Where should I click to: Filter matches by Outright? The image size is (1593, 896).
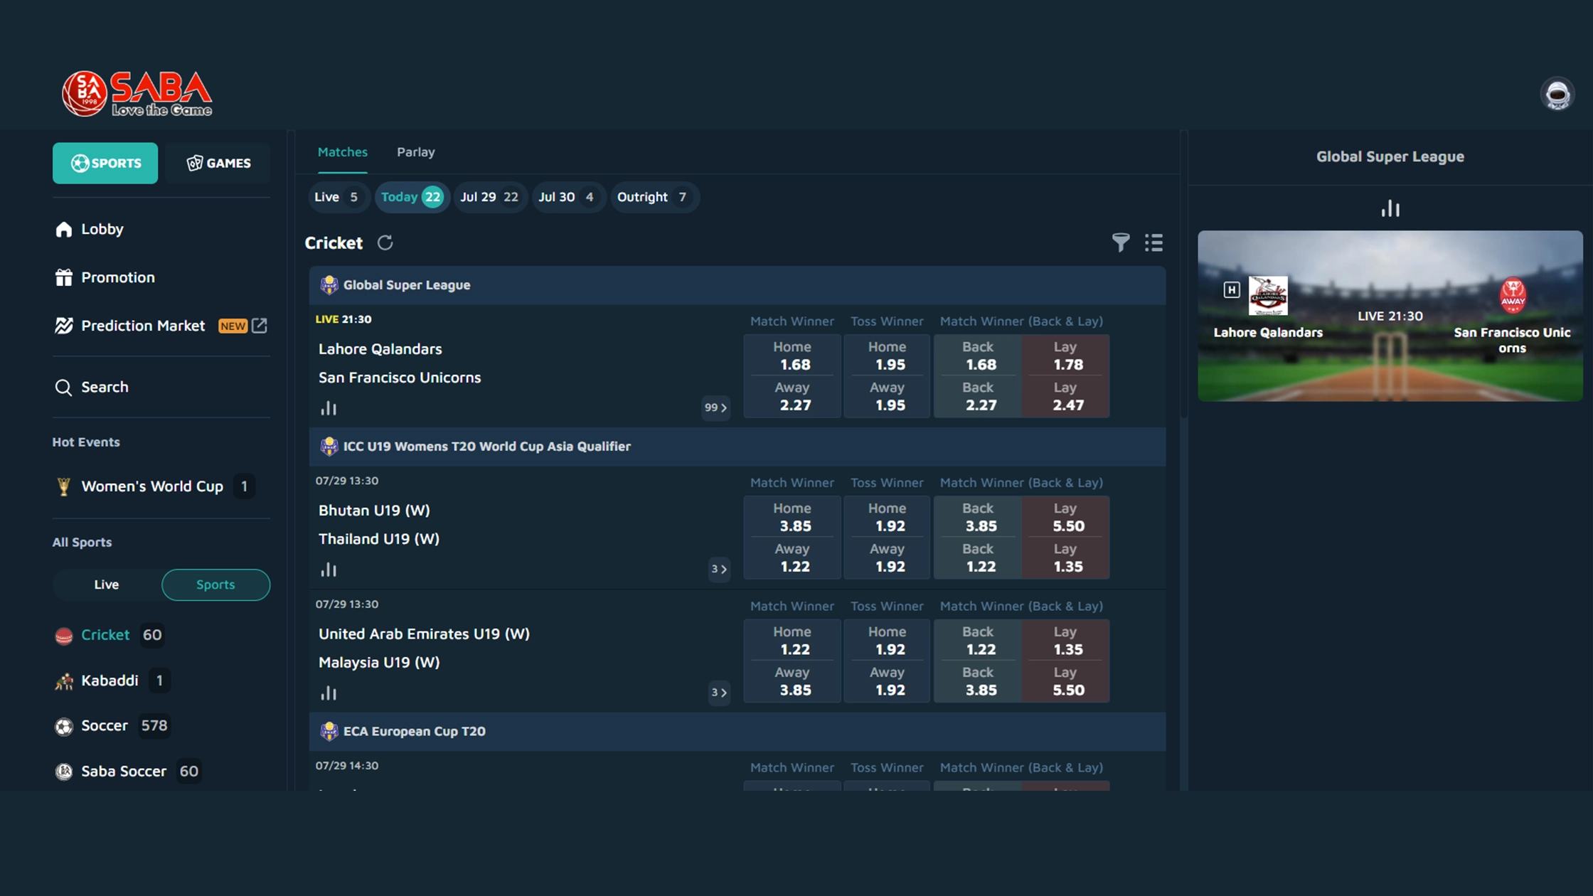[654, 197]
